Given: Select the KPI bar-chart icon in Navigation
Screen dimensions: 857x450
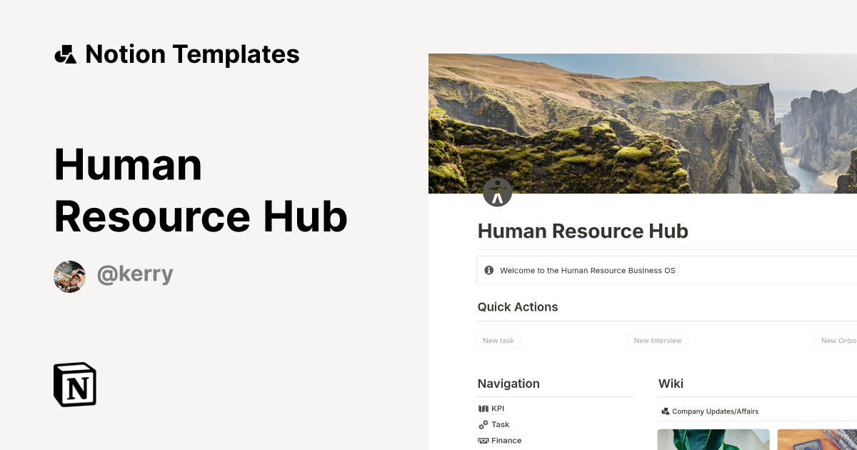Looking at the screenshot, I should 483,408.
